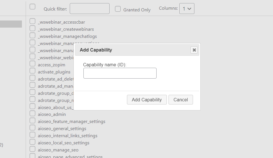Enable the access_zopim capability
Viewport: 273px width, 158px height.
pos(32,64)
